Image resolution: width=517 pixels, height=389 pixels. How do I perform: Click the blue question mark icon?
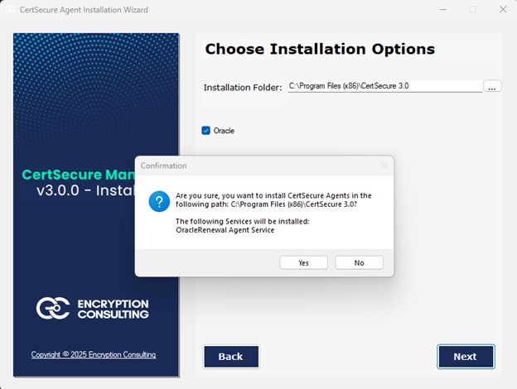click(159, 202)
